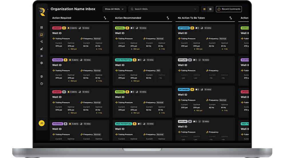Toggle sort order for Action Required column

click(x=105, y=18)
